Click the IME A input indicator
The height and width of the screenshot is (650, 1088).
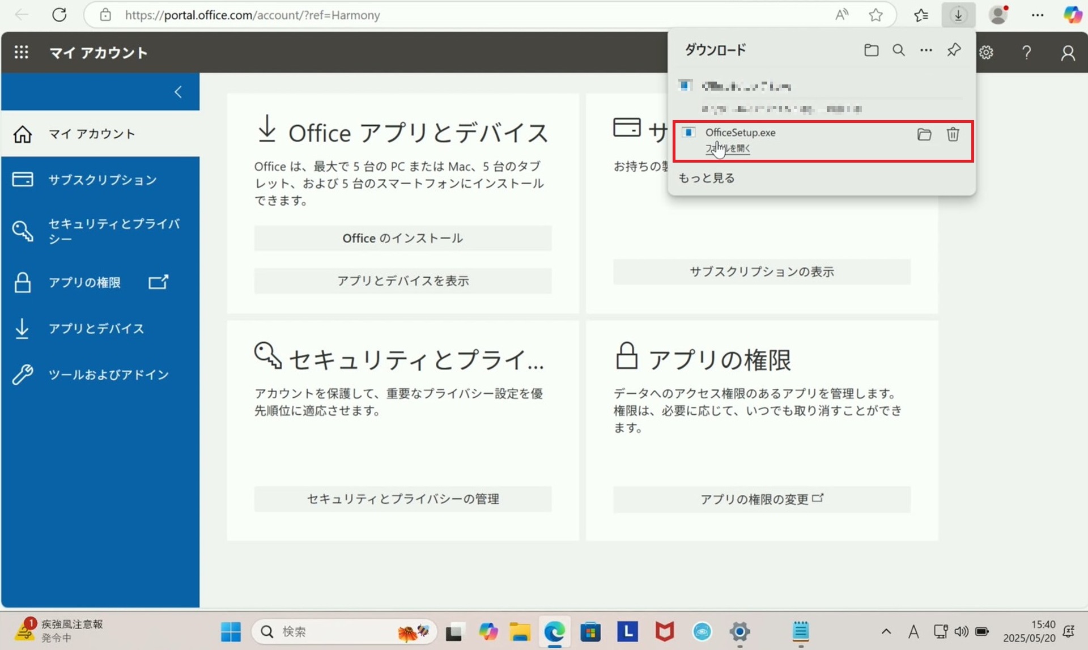[x=913, y=631]
